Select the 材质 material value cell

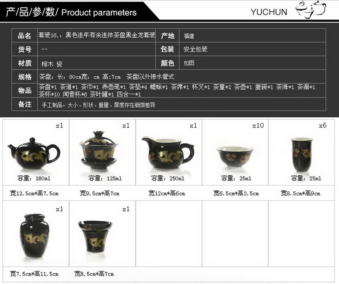coord(97,63)
